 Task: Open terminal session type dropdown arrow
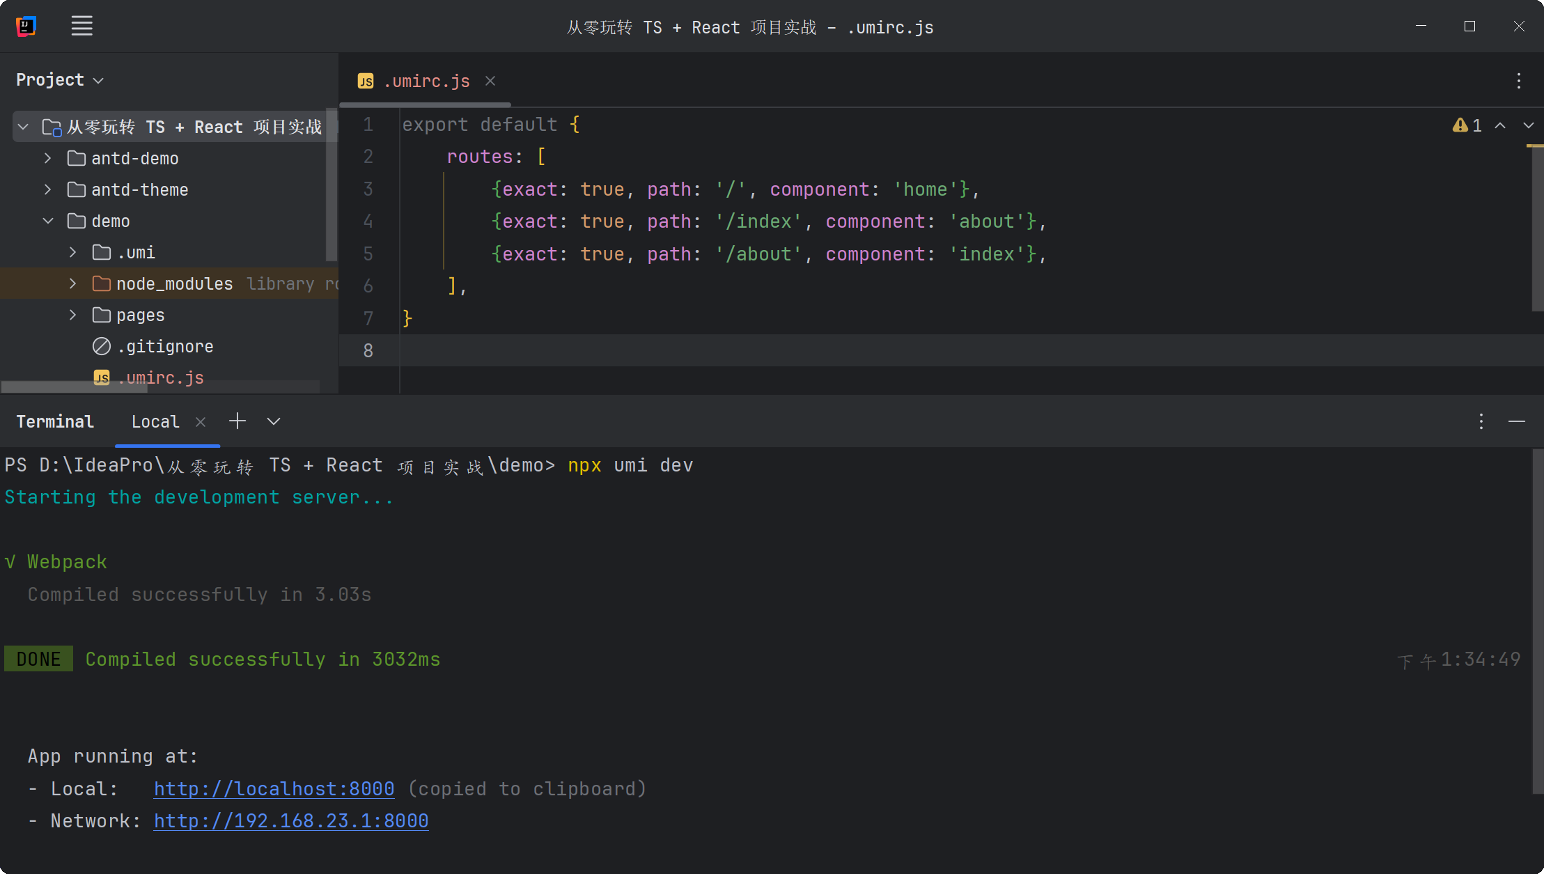pos(274,421)
